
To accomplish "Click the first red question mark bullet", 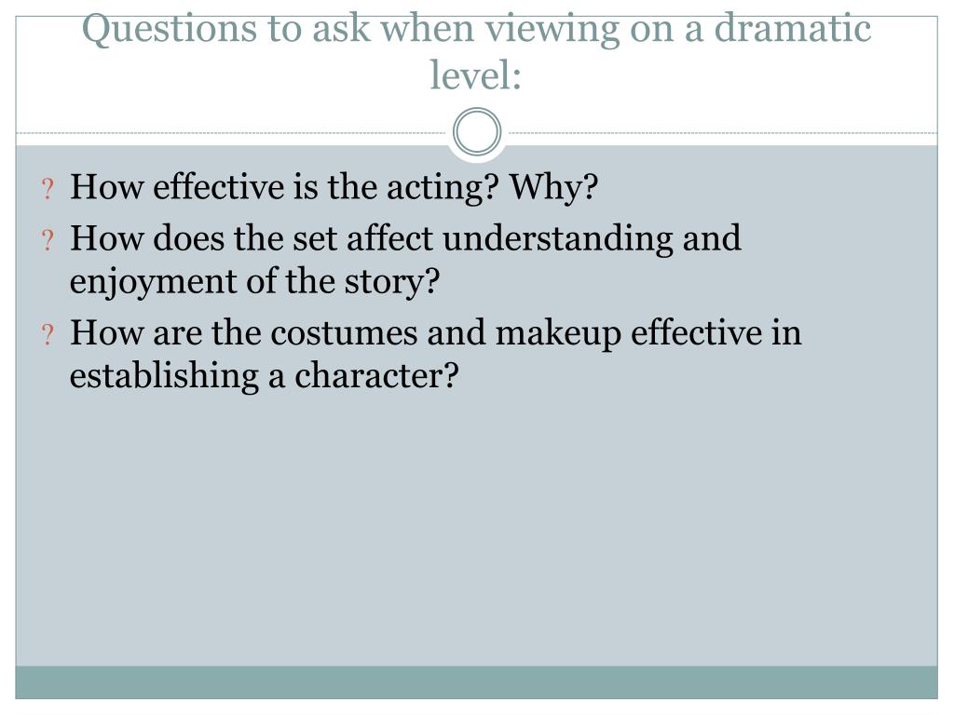I will tap(48, 189).
